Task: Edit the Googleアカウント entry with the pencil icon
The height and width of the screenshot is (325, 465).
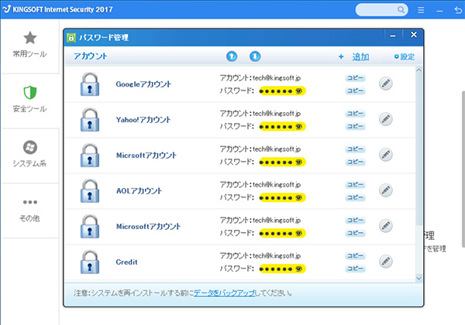Action: [x=386, y=84]
